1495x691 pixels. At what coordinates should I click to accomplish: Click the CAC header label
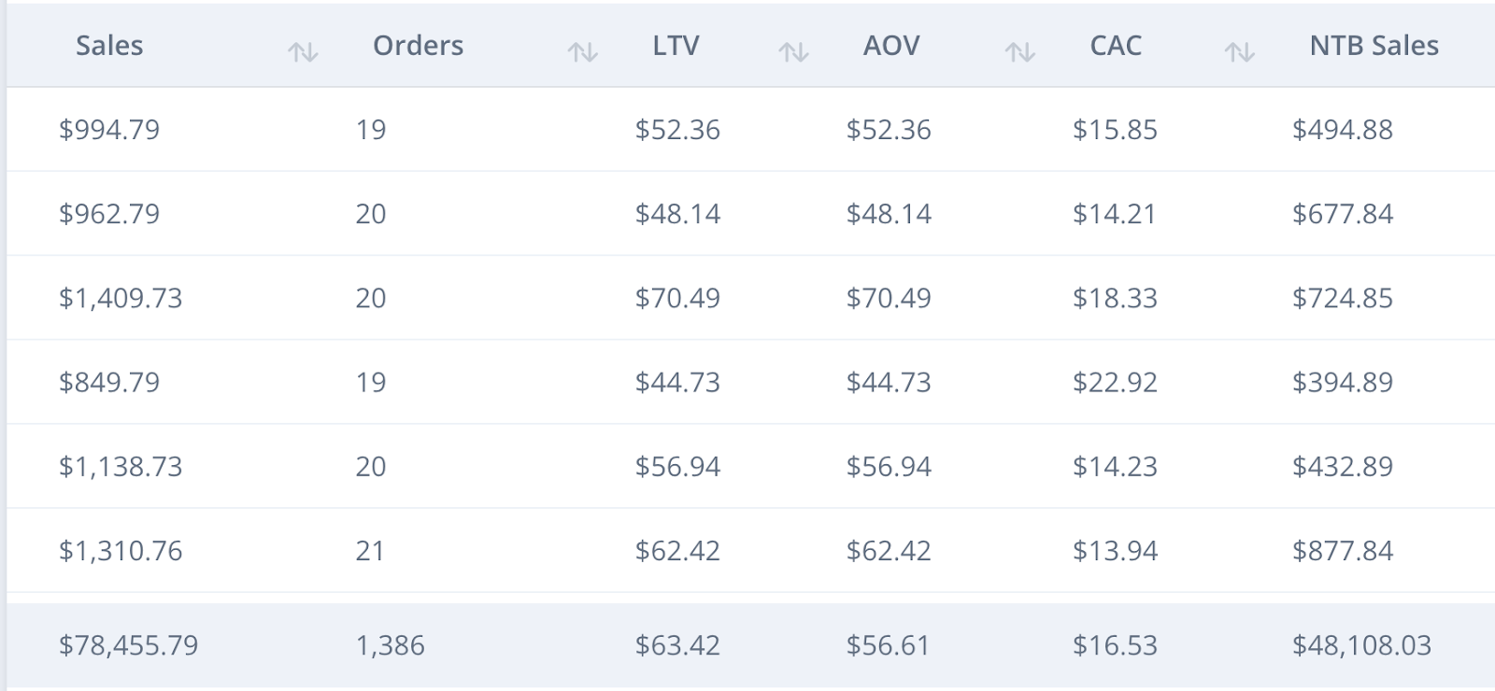pyautogui.click(x=1116, y=46)
